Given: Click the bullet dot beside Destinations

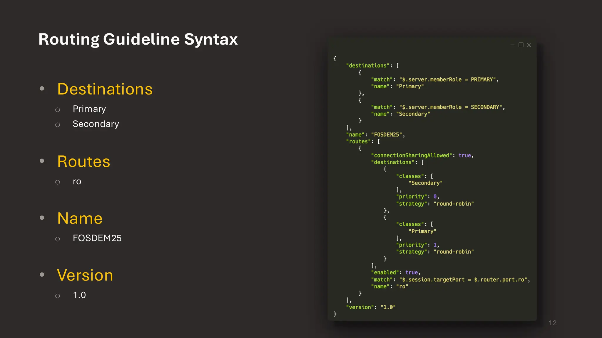Looking at the screenshot, I should coord(42,88).
